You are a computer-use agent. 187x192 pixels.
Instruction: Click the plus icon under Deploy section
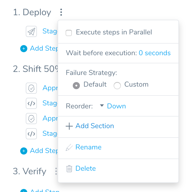pyautogui.click(x=24, y=49)
